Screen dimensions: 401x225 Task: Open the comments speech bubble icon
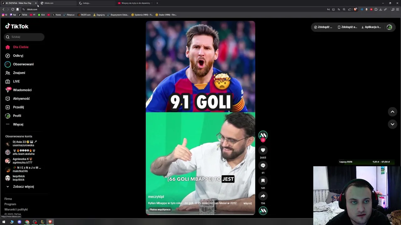tap(263, 166)
